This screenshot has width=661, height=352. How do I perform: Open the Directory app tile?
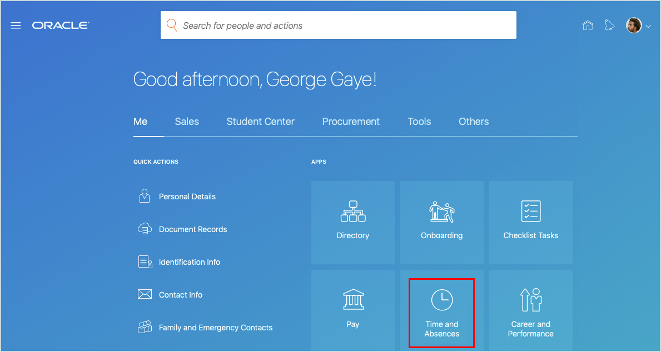[x=352, y=222]
